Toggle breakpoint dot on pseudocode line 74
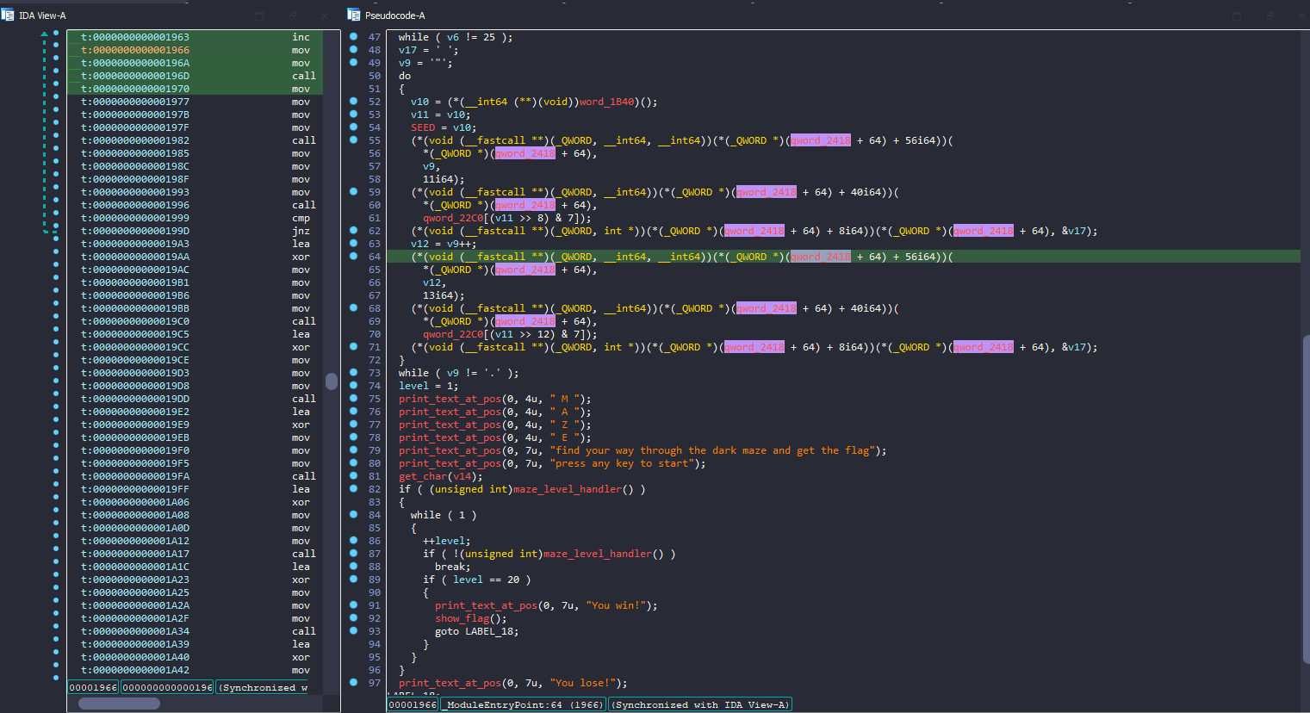Screen dimensions: 1310x713 353,386
